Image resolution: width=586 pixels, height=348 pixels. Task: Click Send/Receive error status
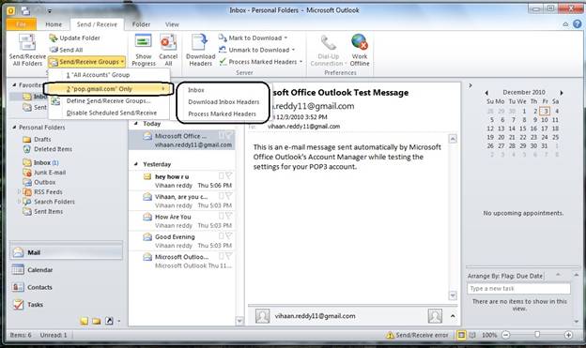click(x=417, y=335)
